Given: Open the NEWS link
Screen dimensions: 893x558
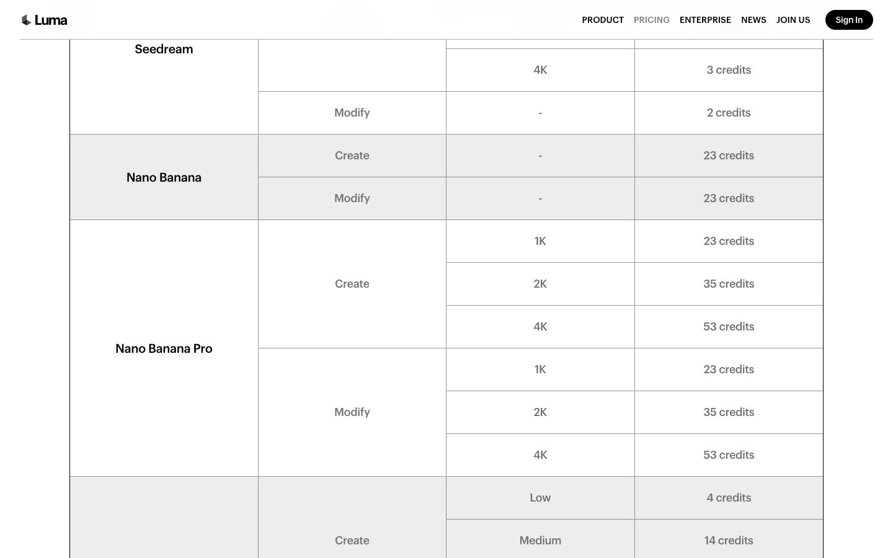Looking at the screenshot, I should pos(753,20).
